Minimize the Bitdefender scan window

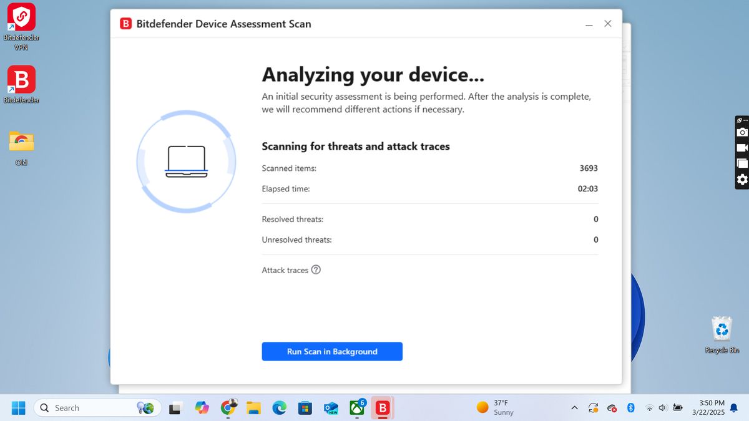(589, 24)
